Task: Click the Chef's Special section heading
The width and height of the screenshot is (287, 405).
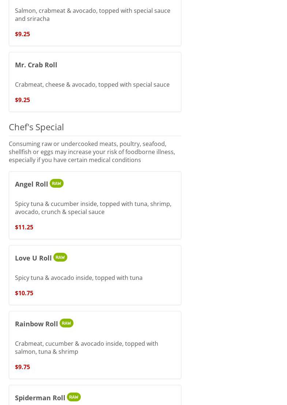Action: pos(36,127)
